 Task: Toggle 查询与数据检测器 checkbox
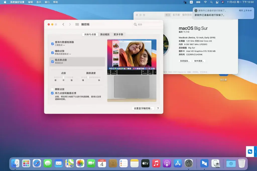[x=52, y=44]
